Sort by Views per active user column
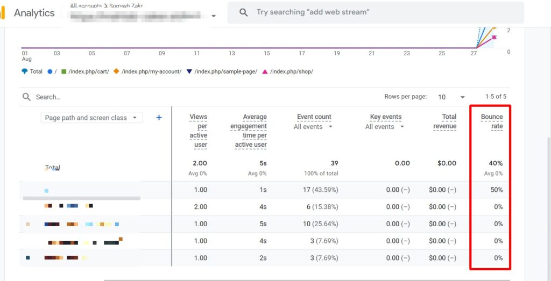The height and width of the screenshot is (281, 551). click(x=198, y=131)
